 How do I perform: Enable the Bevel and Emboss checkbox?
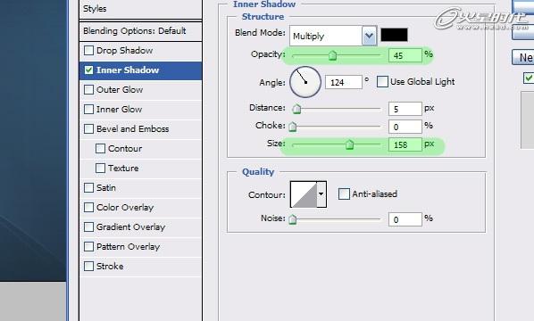(88, 129)
